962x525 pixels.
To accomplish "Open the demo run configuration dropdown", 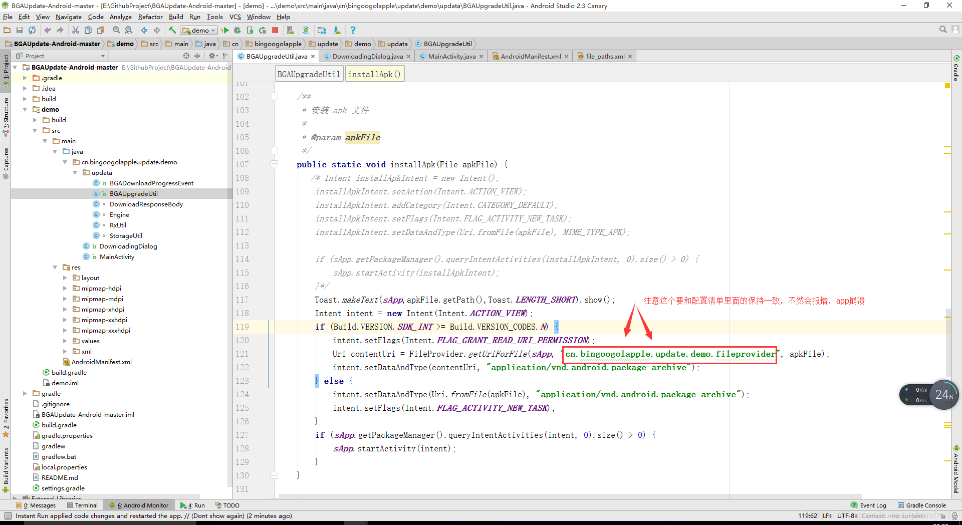I will 199,31.
